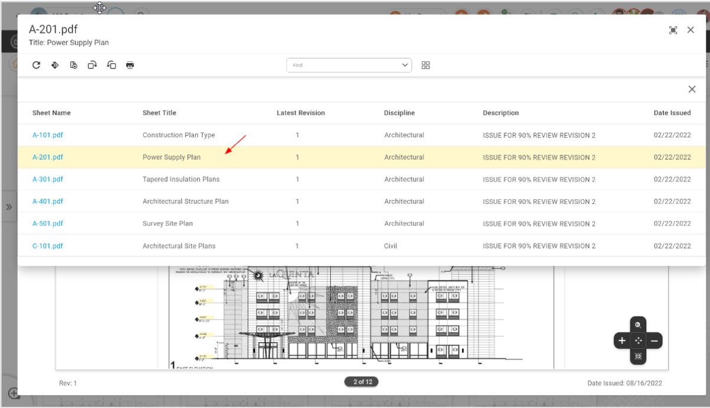This screenshot has width=710, height=408.
Task: Select the Power Supply Plan title cell
Action: coord(172,157)
